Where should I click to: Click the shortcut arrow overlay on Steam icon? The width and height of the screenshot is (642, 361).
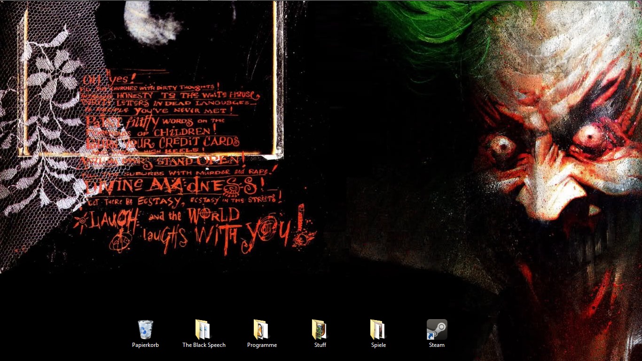click(431, 336)
